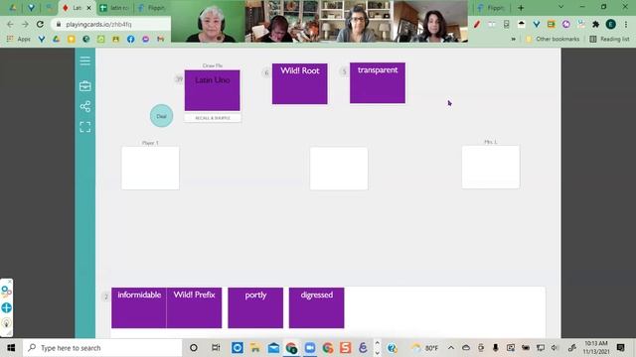Image resolution: width=636 pixels, height=357 pixels.
Task: Enter fullscreen mode from sidebar
Action: 85,127
